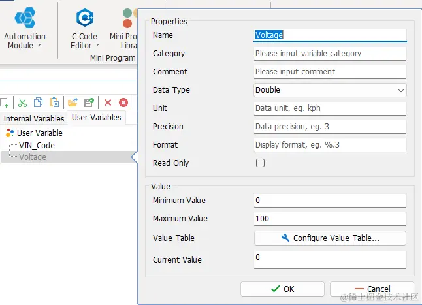
Task: Open the Data Type dropdown
Action: click(330, 90)
